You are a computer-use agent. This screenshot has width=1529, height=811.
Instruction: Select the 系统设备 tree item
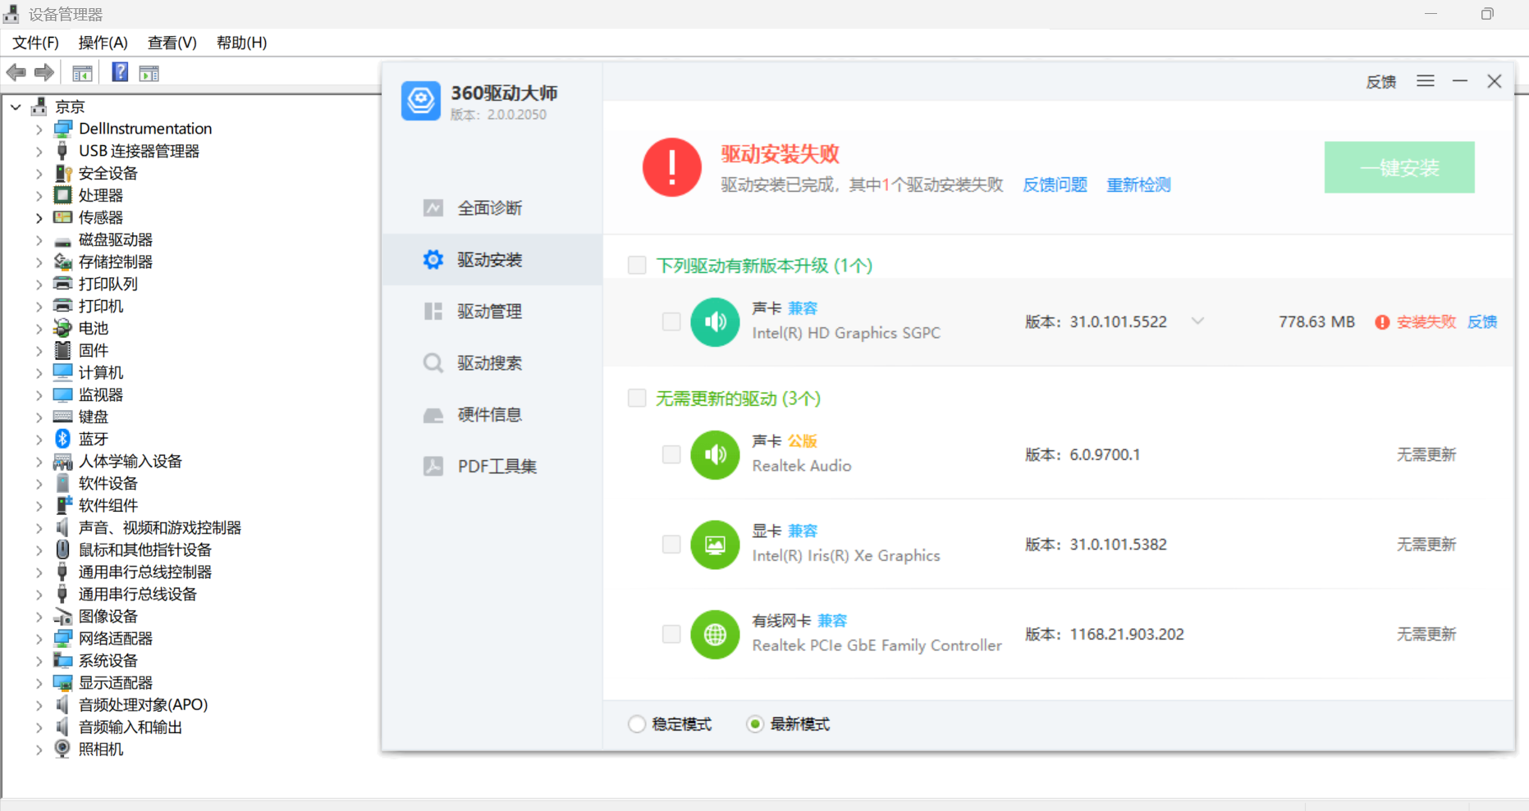point(108,660)
